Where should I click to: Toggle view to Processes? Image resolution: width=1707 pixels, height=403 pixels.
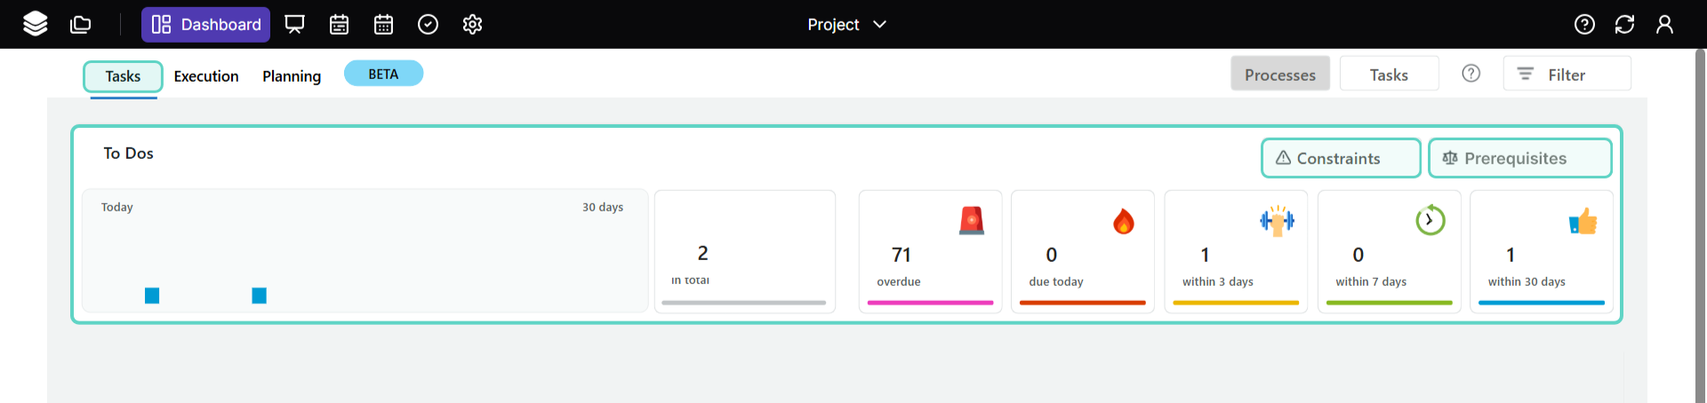(1279, 75)
